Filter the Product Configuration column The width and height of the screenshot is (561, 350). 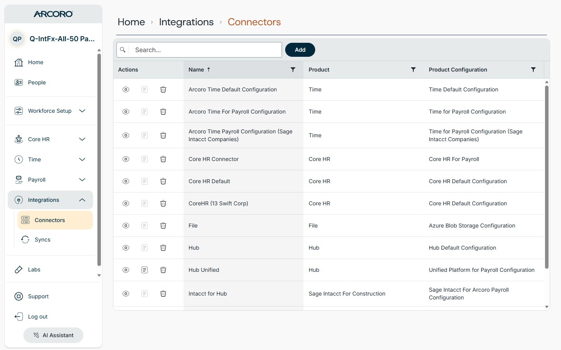coord(533,70)
